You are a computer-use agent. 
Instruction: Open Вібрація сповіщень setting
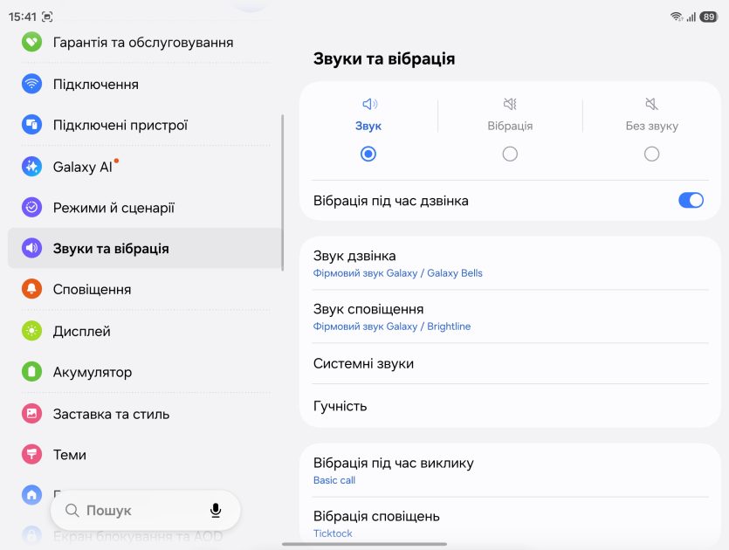coord(510,523)
